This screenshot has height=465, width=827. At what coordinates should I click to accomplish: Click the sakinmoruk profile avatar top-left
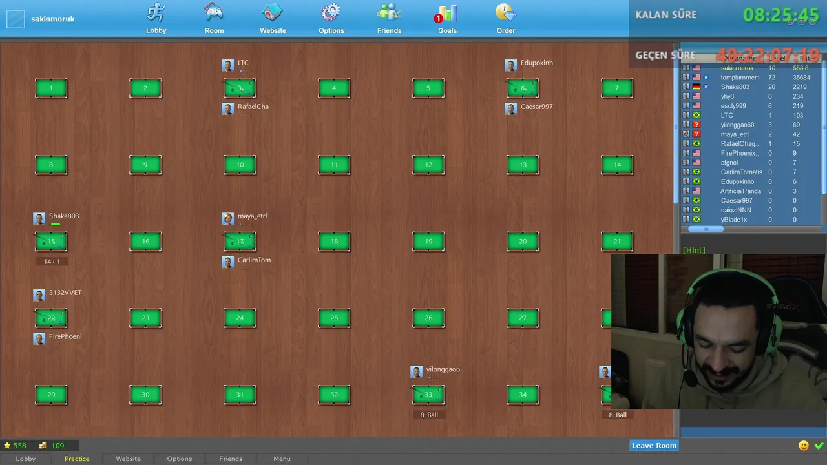[16, 19]
